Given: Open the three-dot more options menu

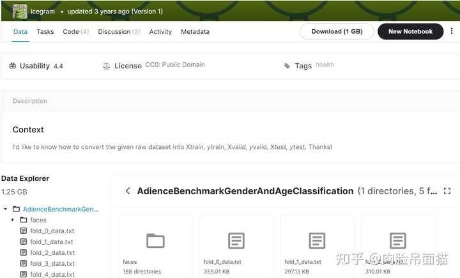Looking at the screenshot, I should (x=452, y=31).
